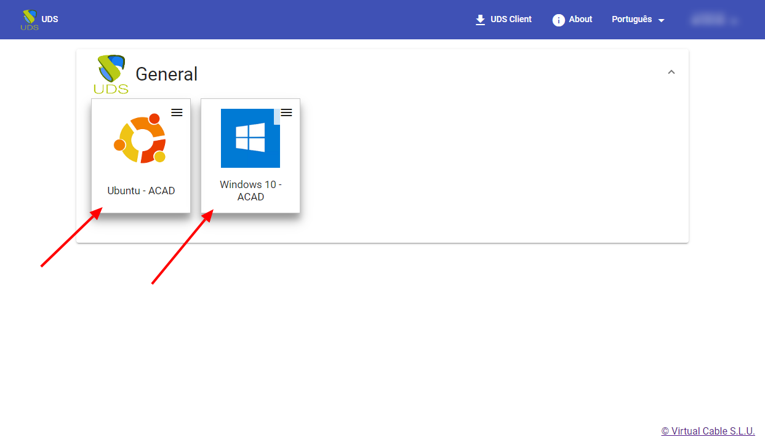This screenshot has height=445, width=765.
Task: Click the UDS logo beside General
Action: 111,74
